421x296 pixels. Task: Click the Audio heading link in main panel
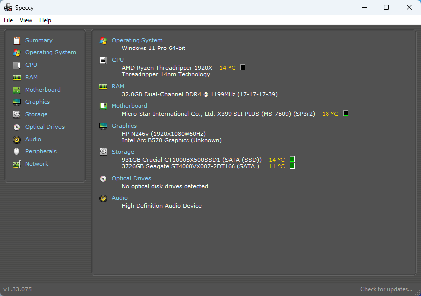click(x=120, y=198)
